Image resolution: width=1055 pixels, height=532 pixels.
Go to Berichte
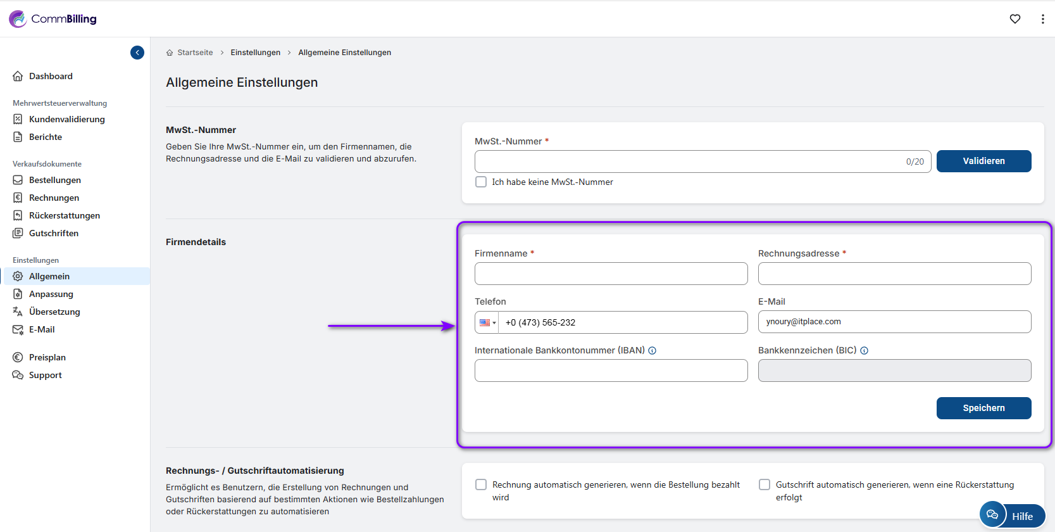tap(46, 137)
